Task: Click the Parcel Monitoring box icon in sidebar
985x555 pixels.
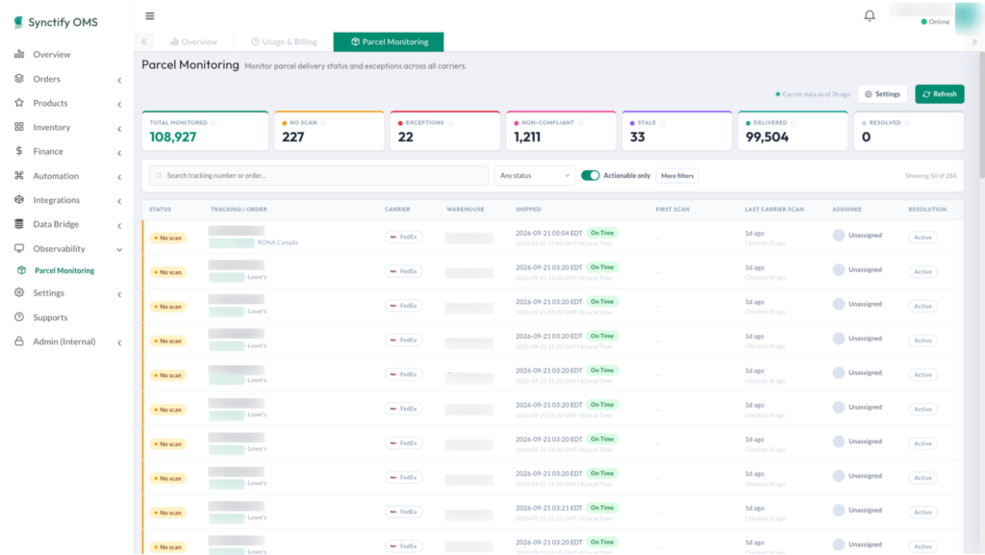Action: [x=22, y=270]
